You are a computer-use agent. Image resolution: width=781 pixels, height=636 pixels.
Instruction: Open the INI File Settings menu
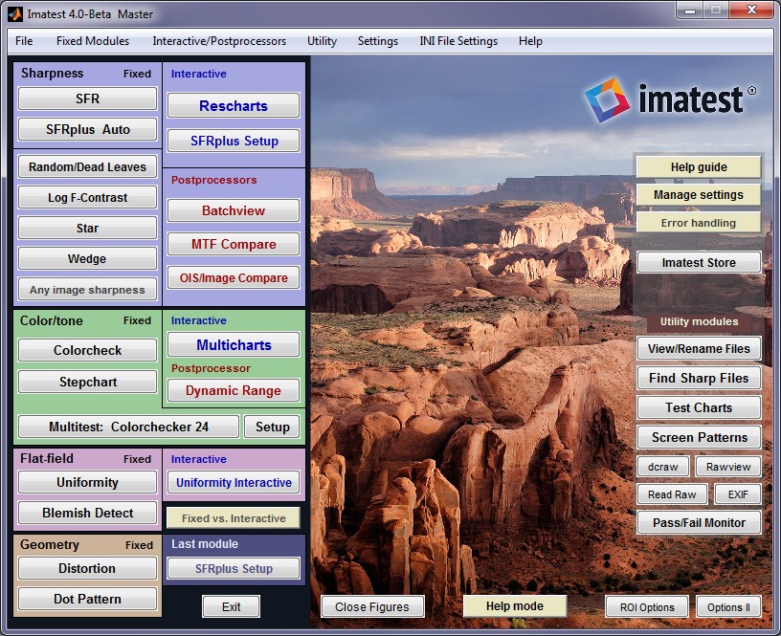[x=459, y=41]
